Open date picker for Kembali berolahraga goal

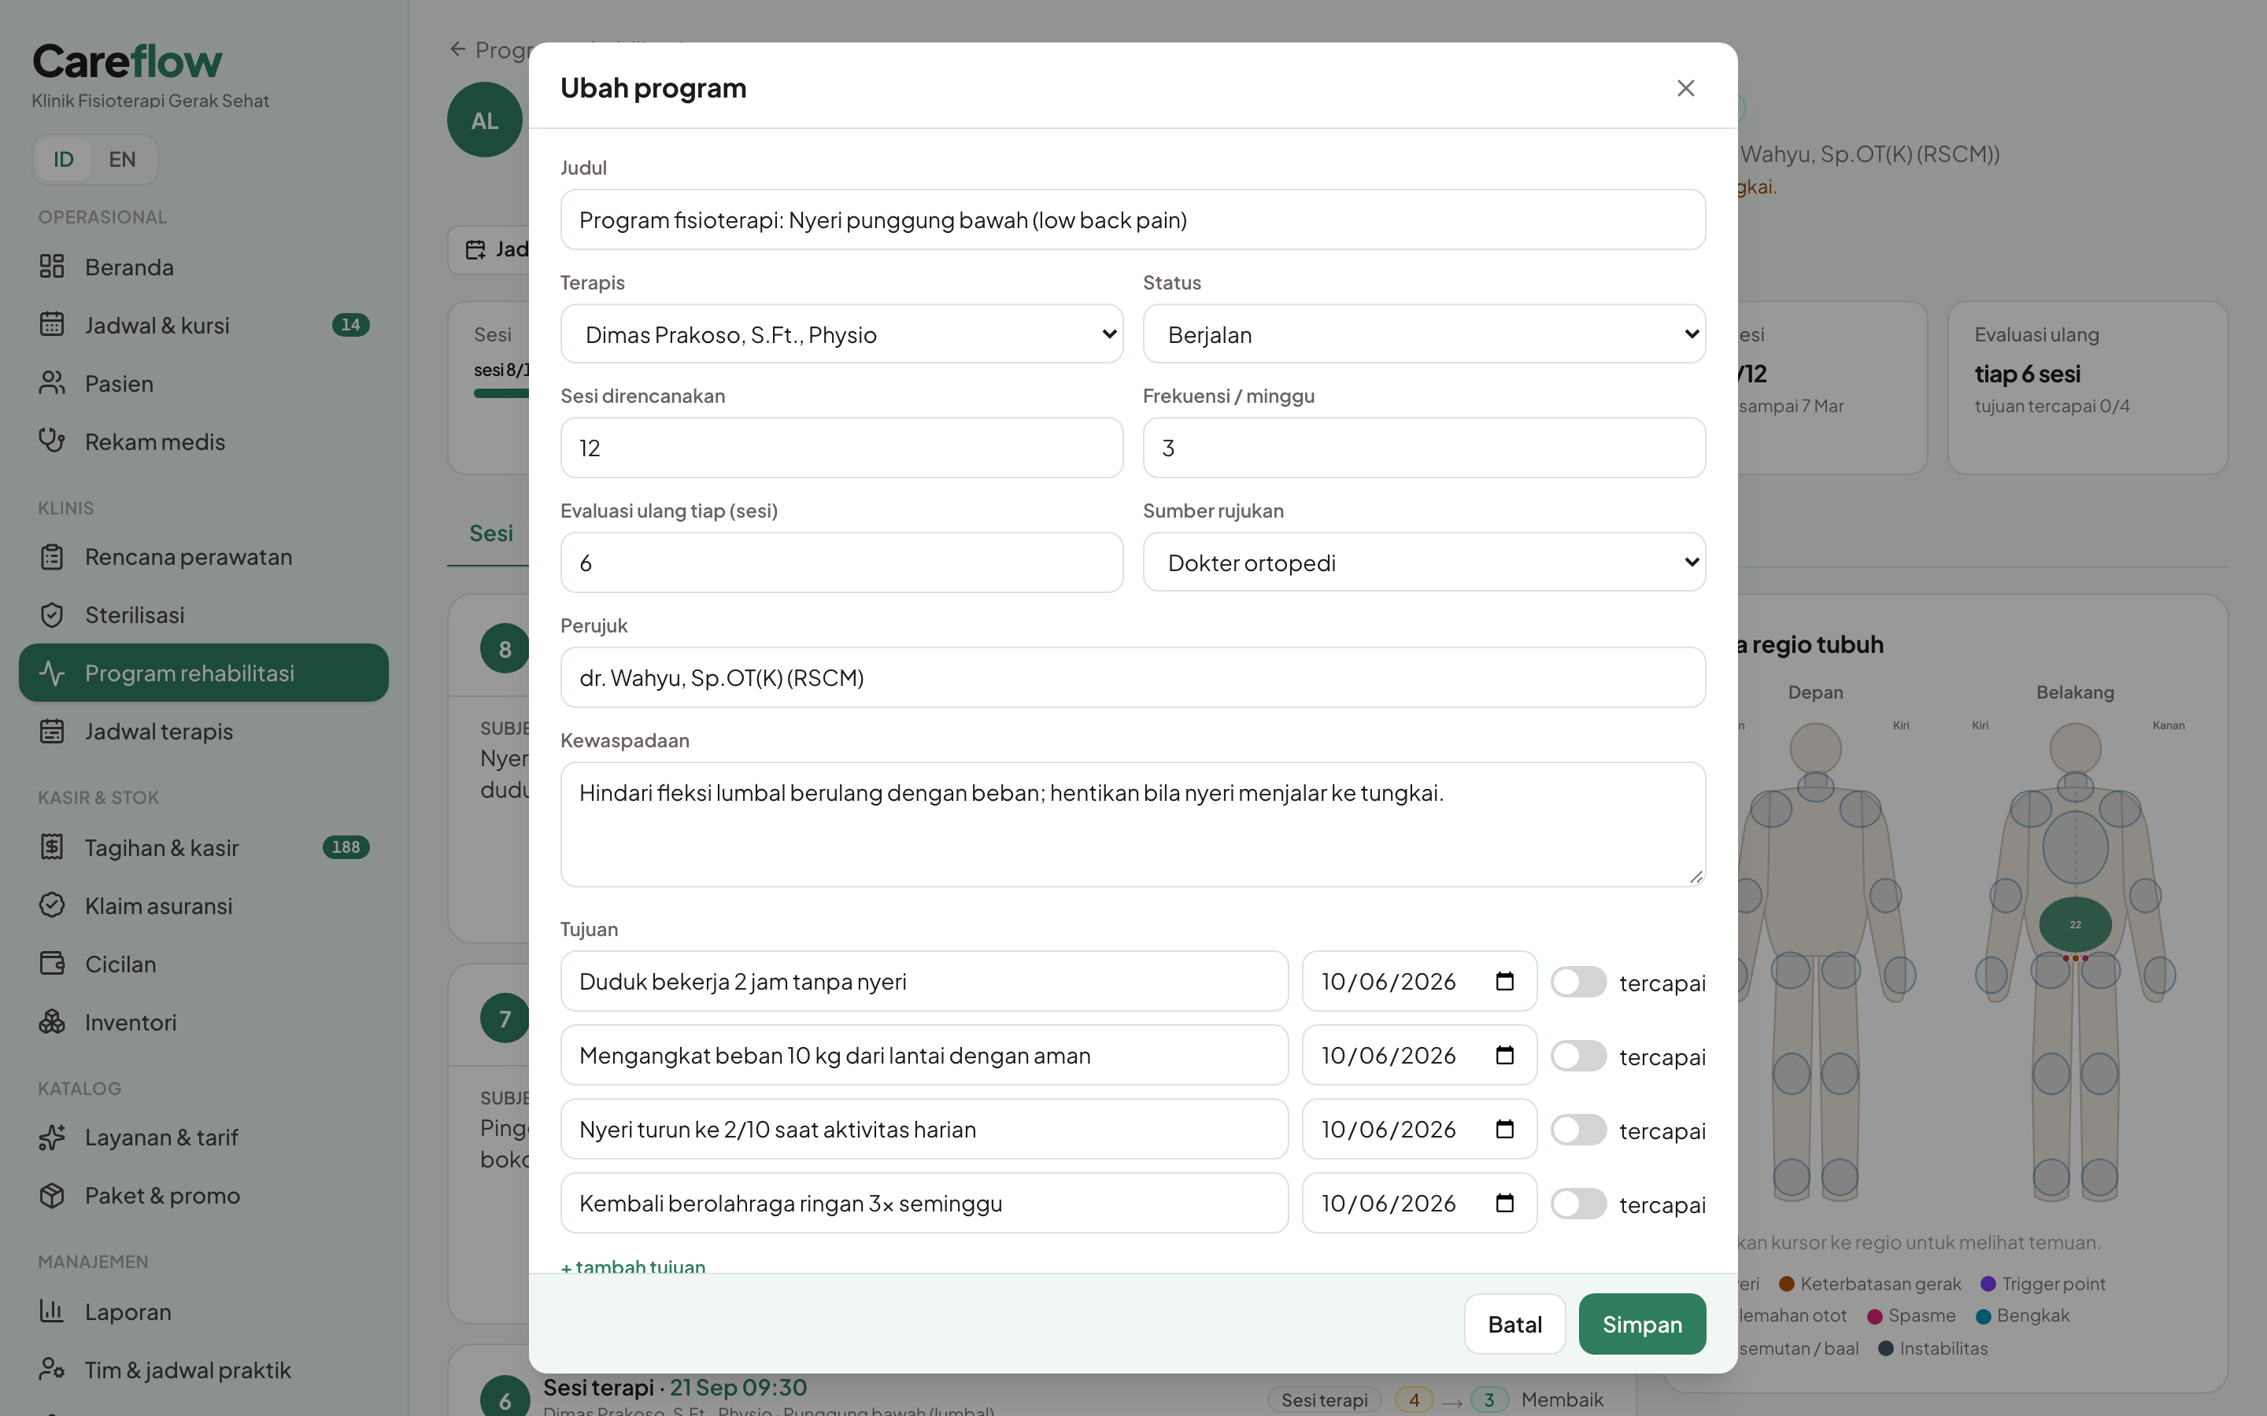pos(1504,1204)
